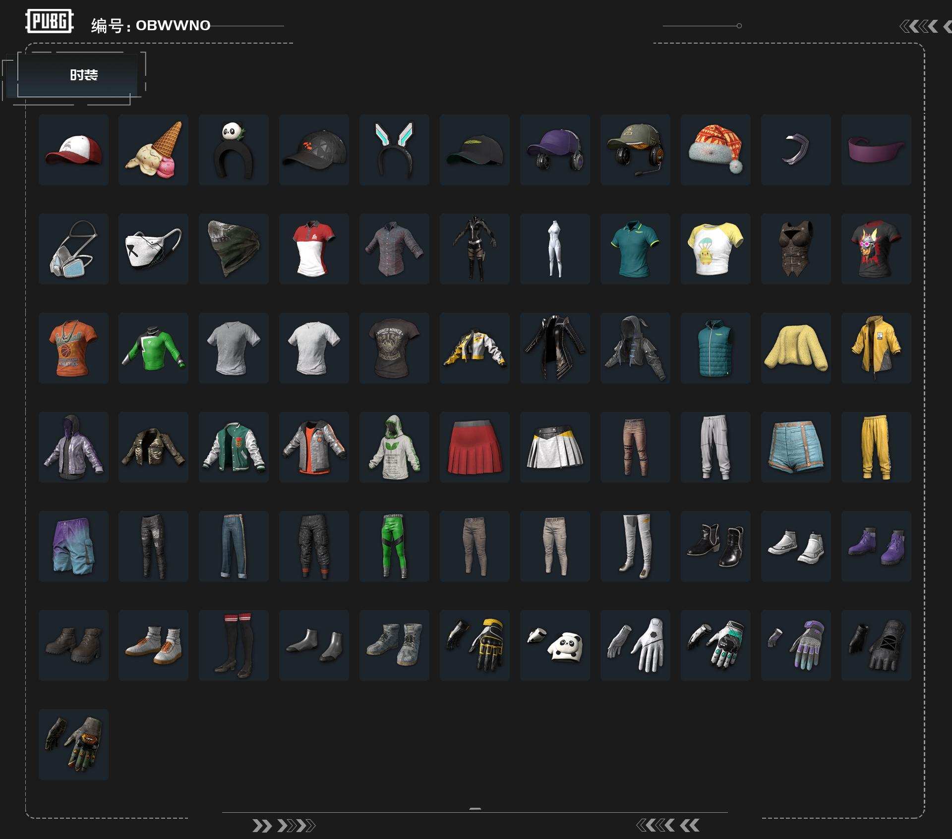952x839 pixels.
Task: Select the blue jeans with side stripe
Action: 234,546
